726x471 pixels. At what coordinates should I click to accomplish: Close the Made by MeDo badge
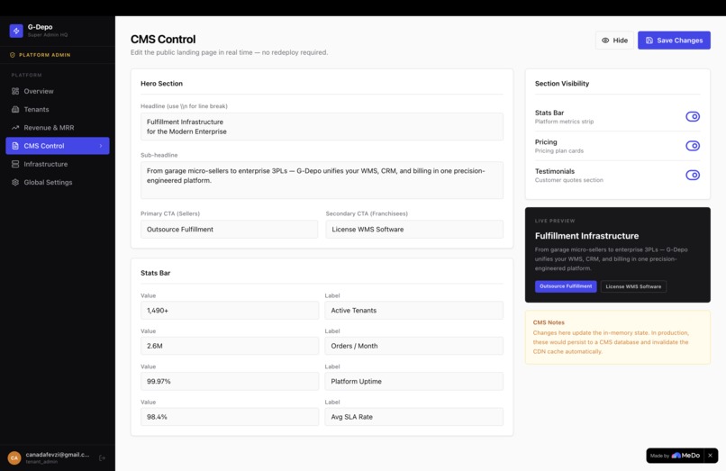(x=711, y=456)
